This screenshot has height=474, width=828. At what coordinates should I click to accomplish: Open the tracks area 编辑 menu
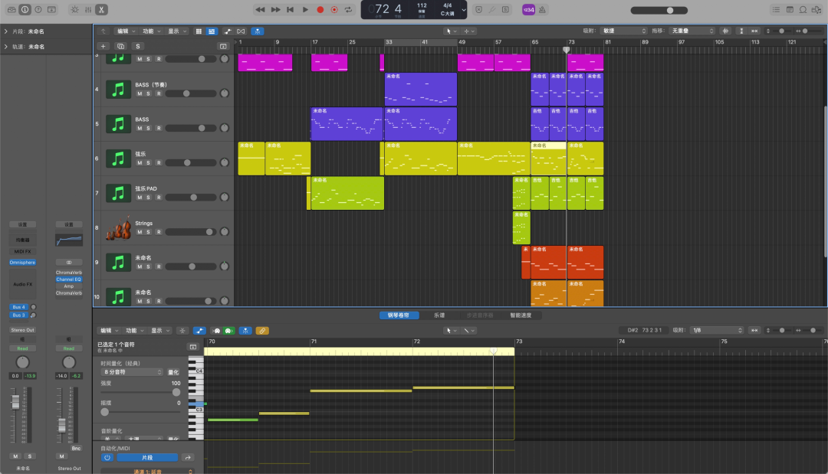click(x=126, y=31)
